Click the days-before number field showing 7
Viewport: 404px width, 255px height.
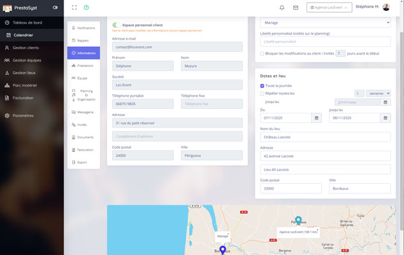[341, 54]
